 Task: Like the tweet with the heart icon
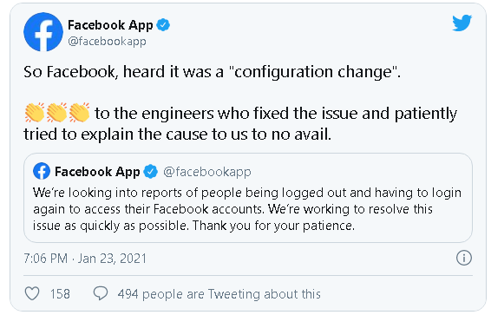pyautogui.click(x=32, y=293)
